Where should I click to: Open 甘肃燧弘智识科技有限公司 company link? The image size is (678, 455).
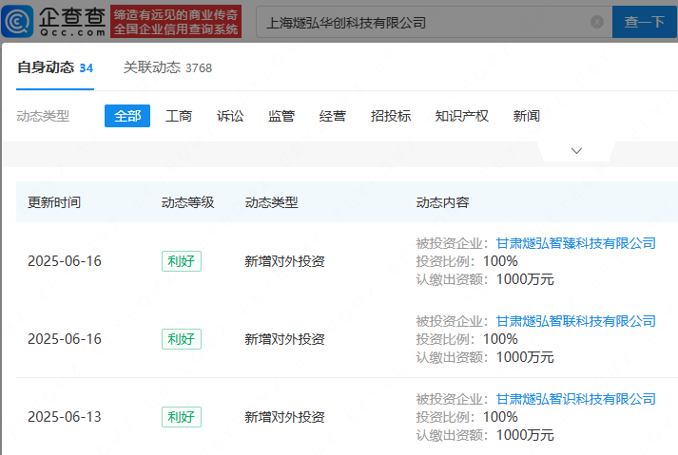coord(575,399)
